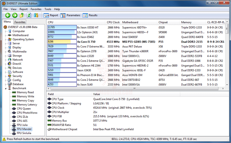Image resolution: width=231 pixels, height=143 pixels.
Task: Select the Memory Latency benchmark
Action: click(x=27, y=105)
